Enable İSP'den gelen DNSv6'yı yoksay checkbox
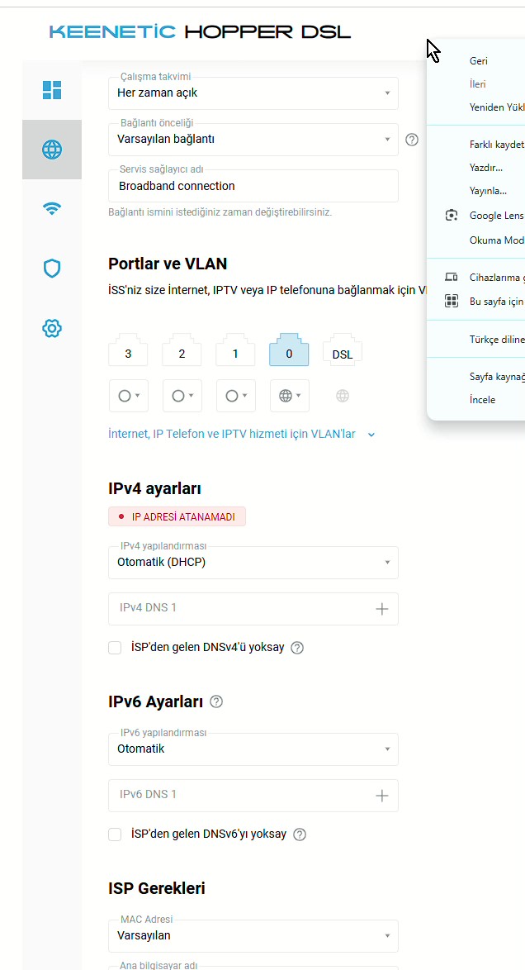525x970 pixels. click(x=115, y=834)
